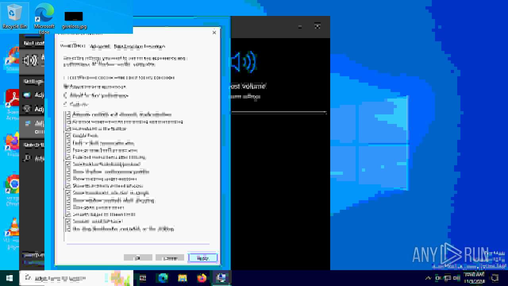
Task: Select the giveloss.jpg file on the desktop
Action: pos(74,20)
